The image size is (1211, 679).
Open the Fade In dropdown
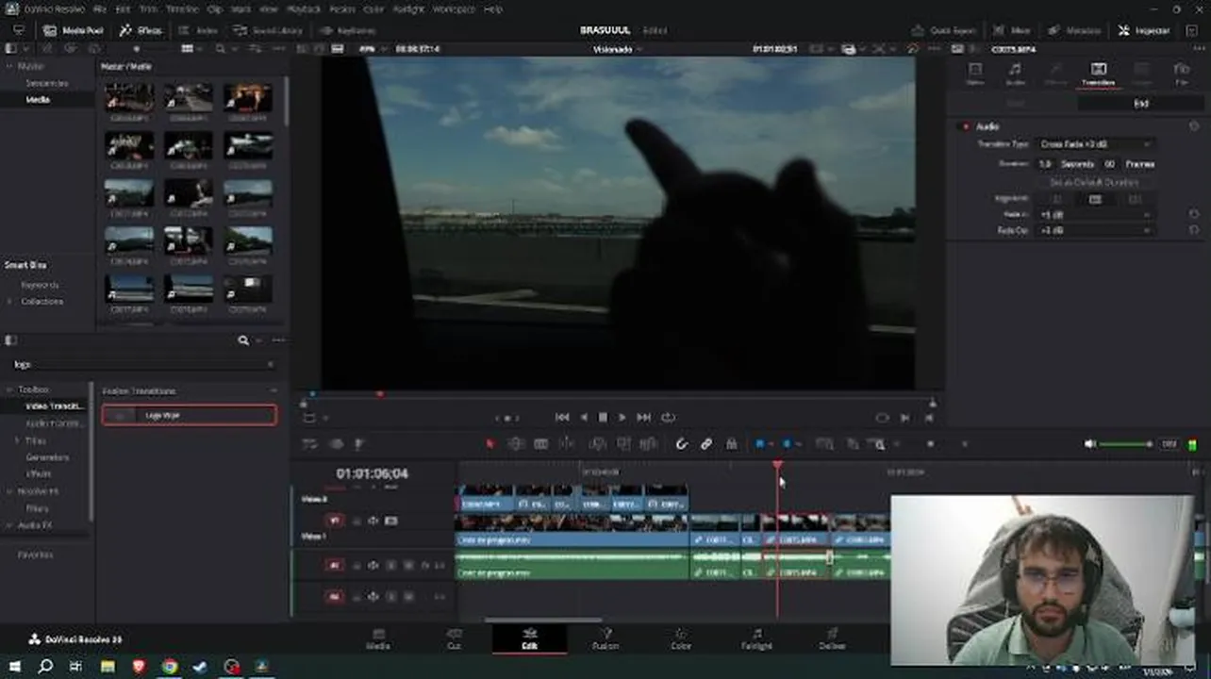click(x=1094, y=215)
